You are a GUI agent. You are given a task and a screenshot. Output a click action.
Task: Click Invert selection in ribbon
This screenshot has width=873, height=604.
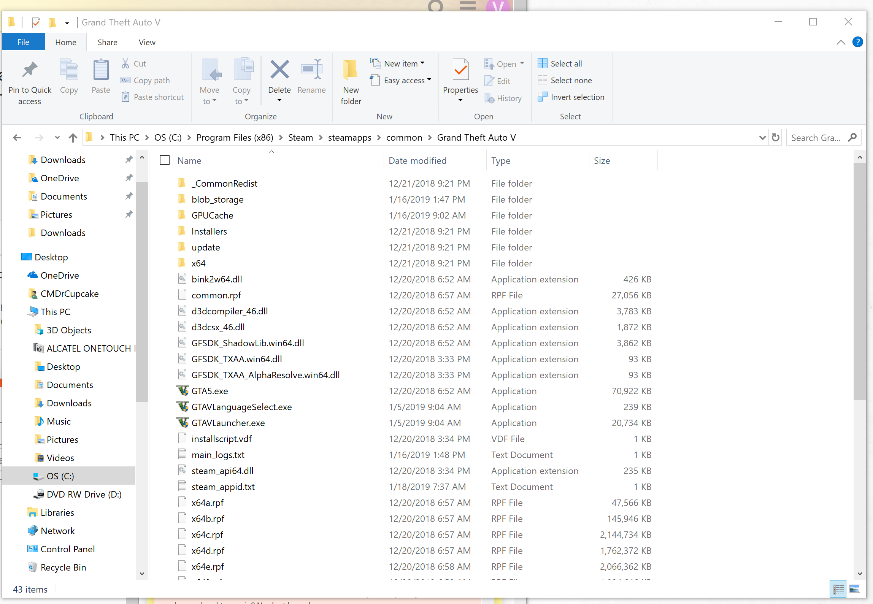click(x=577, y=97)
